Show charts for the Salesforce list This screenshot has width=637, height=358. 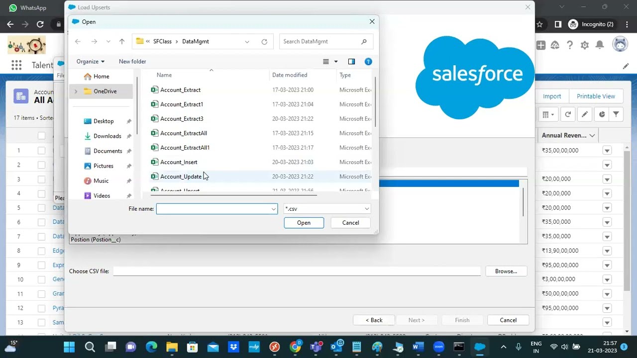(x=602, y=114)
